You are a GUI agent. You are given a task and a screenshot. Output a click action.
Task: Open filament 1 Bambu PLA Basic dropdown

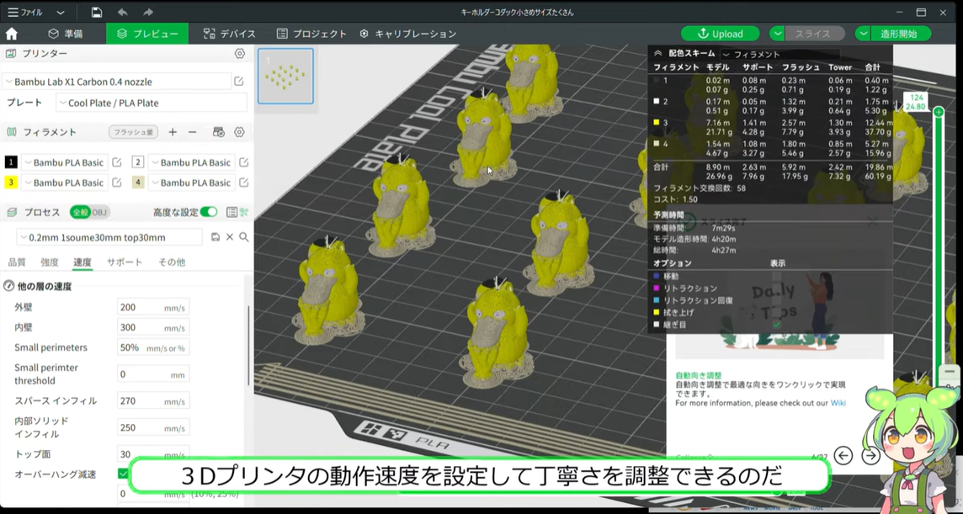pos(65,162)
